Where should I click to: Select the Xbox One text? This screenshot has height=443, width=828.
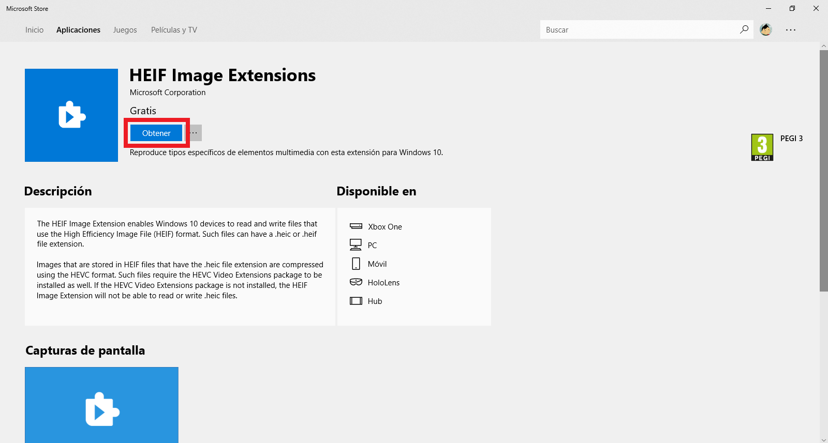385,227
